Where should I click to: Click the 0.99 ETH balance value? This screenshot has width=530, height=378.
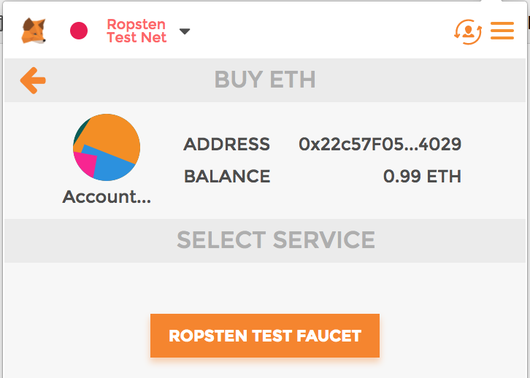pos(422,176)
